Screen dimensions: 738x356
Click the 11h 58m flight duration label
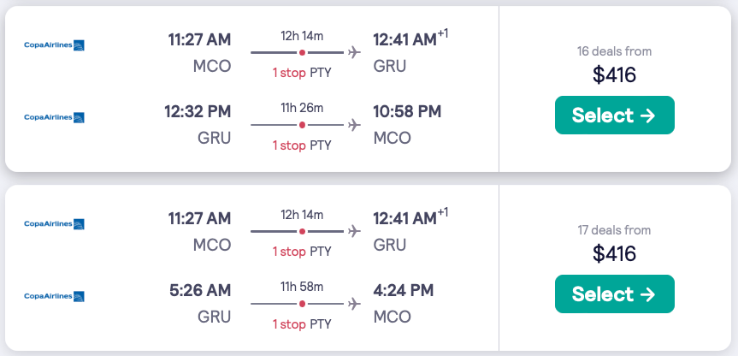click(302, 287)
